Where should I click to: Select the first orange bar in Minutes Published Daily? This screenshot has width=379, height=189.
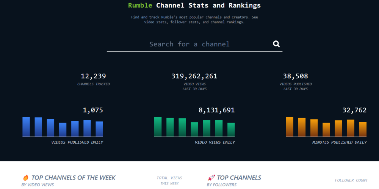(x=290, y=127)
